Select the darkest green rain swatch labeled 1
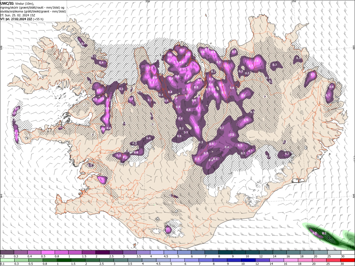The width and height of the screenshot is (355, 266). click(64, 260)
